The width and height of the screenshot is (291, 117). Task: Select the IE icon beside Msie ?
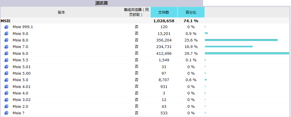coord(7,113)
